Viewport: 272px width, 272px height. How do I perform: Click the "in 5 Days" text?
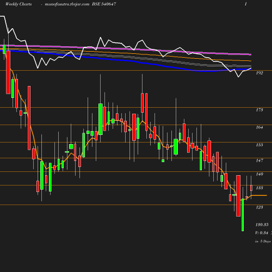coord(263,242)
